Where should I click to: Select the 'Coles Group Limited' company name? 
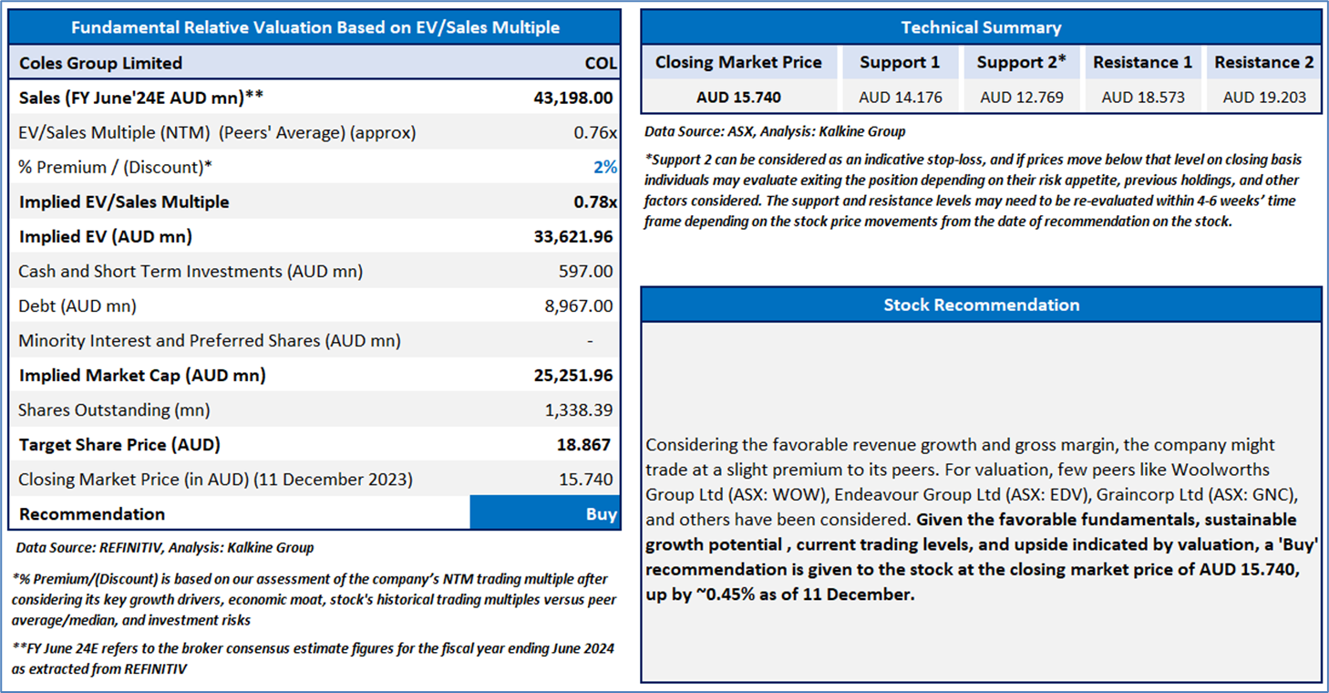click(100, 63)
